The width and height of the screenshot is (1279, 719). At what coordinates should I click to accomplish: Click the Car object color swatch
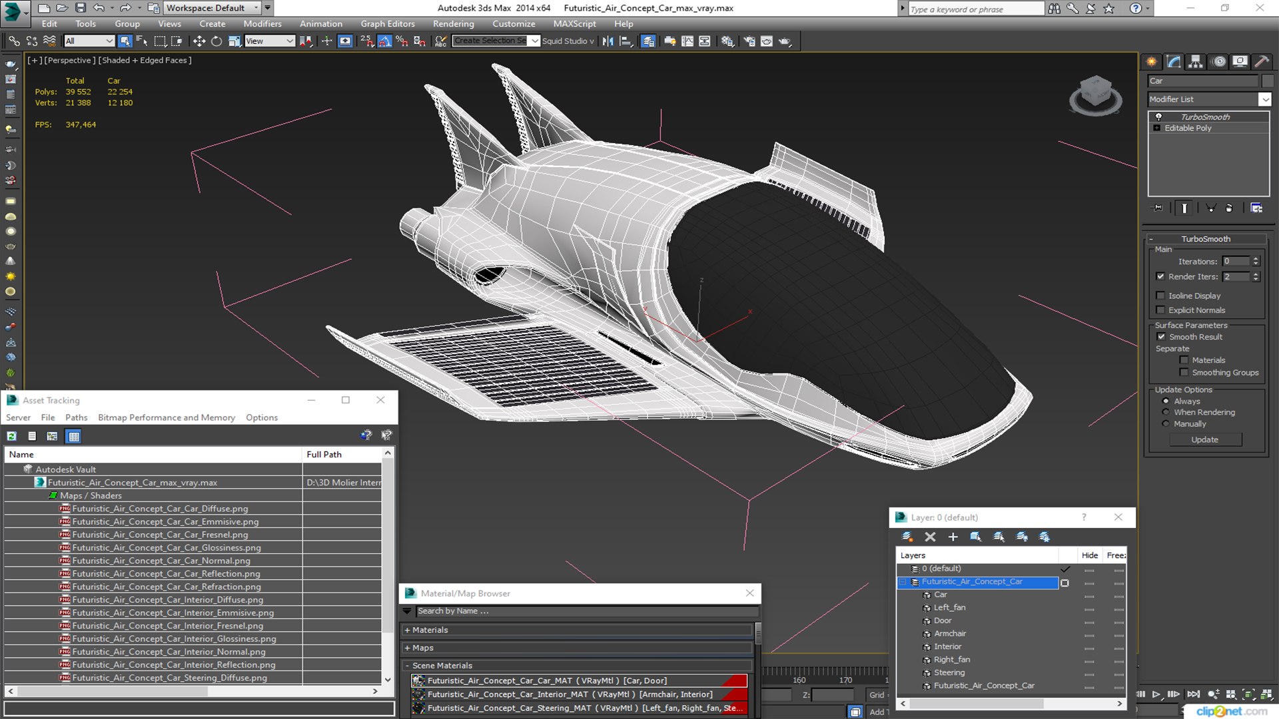point(1266,81)
